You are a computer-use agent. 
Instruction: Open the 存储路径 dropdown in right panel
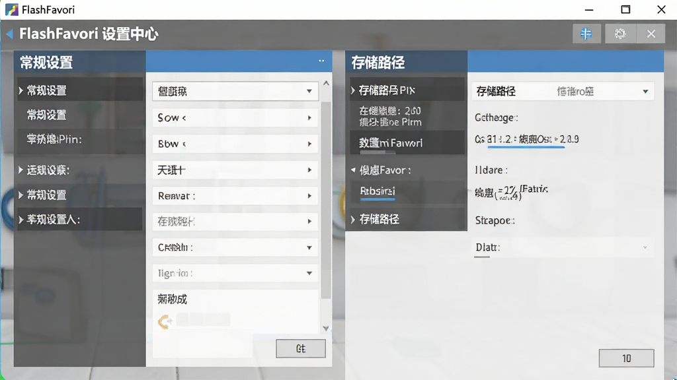tap(563, 91)
